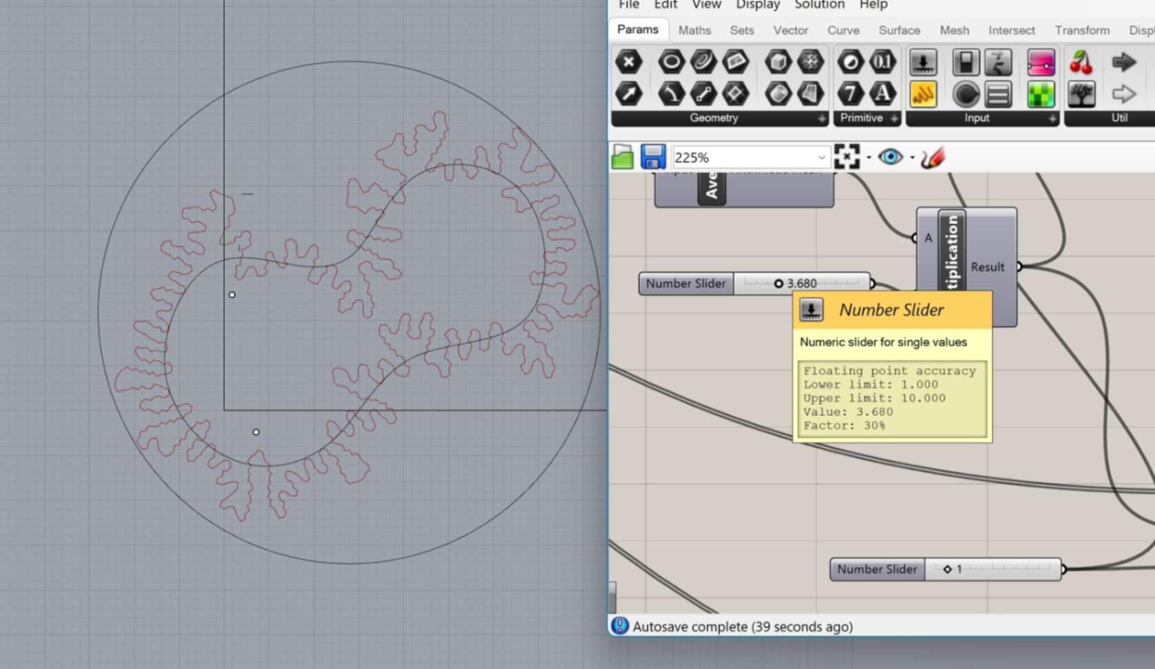Choose the Surface parameter icon
This screenshot has height=669, width=1155.
810,94
